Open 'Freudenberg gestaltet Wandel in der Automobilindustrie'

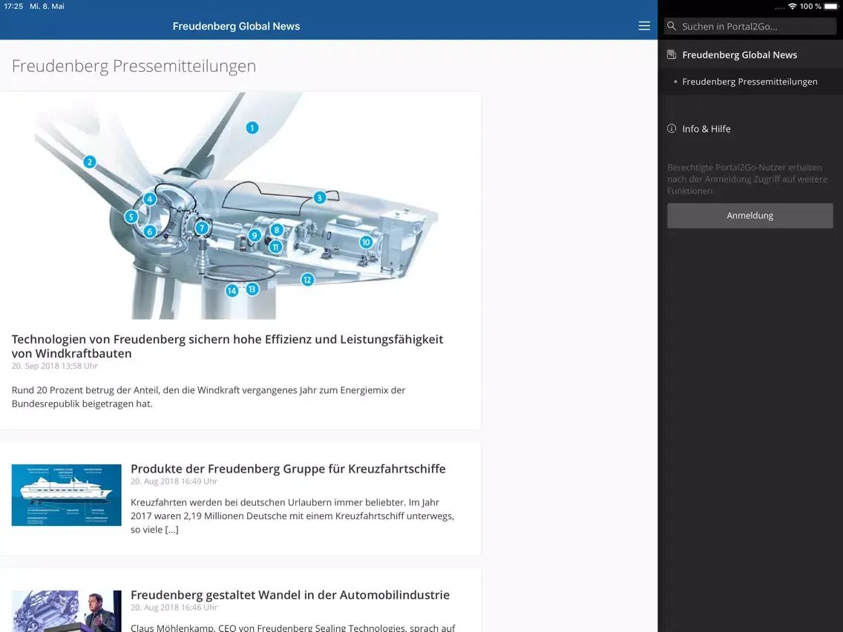click(290, 595)
